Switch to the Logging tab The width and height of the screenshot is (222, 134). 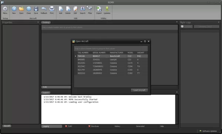click(52, 126)
